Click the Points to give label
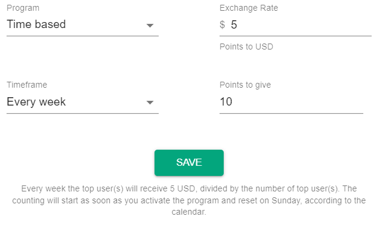Viewport: 380px width, 229px height. click(245, 85)
